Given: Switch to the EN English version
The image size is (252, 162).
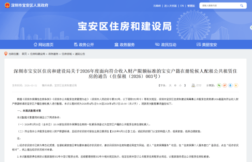Looking at the screenshot, I should [x=182, y=6].
